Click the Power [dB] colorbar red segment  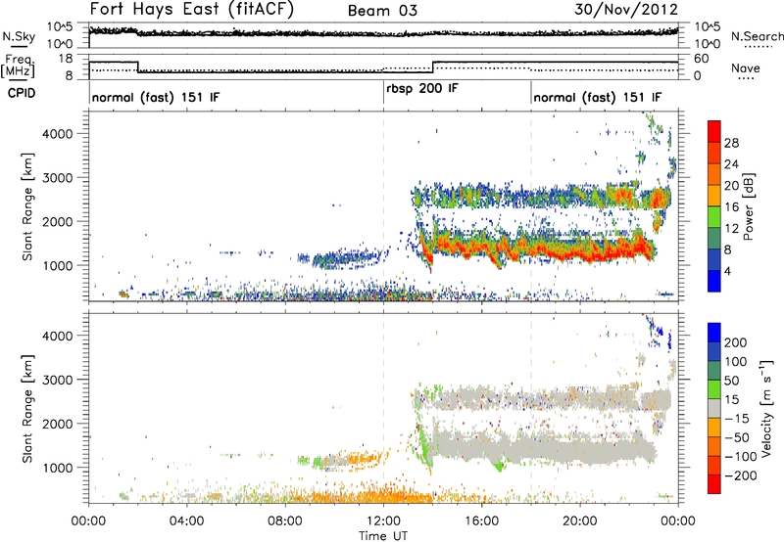(714, 131)
